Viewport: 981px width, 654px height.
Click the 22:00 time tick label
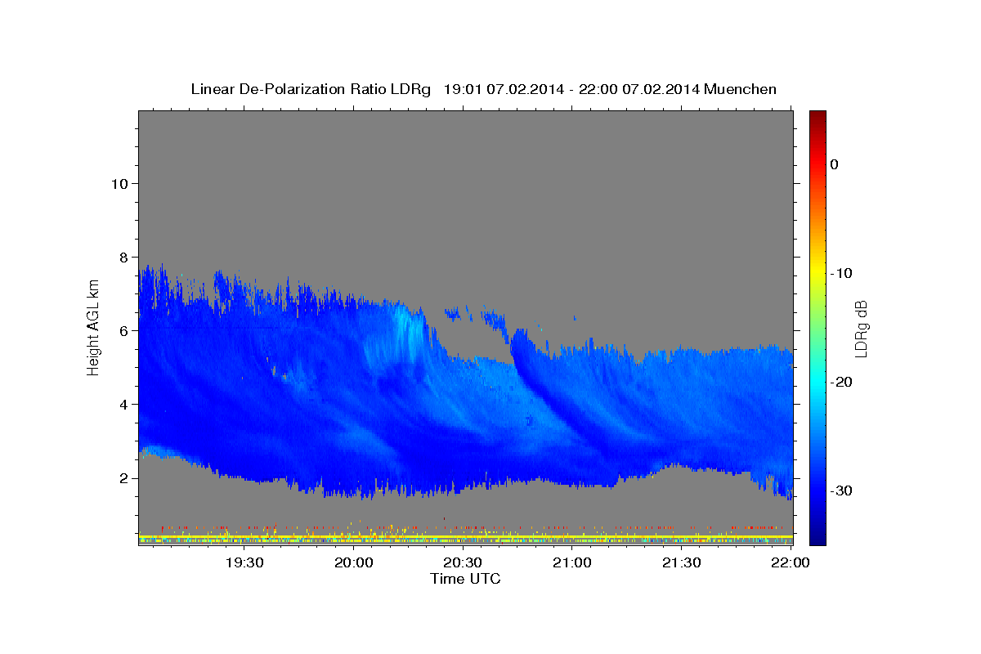[x=790, y=562]
